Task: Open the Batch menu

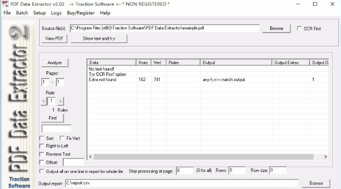Action: pos(22,13)
